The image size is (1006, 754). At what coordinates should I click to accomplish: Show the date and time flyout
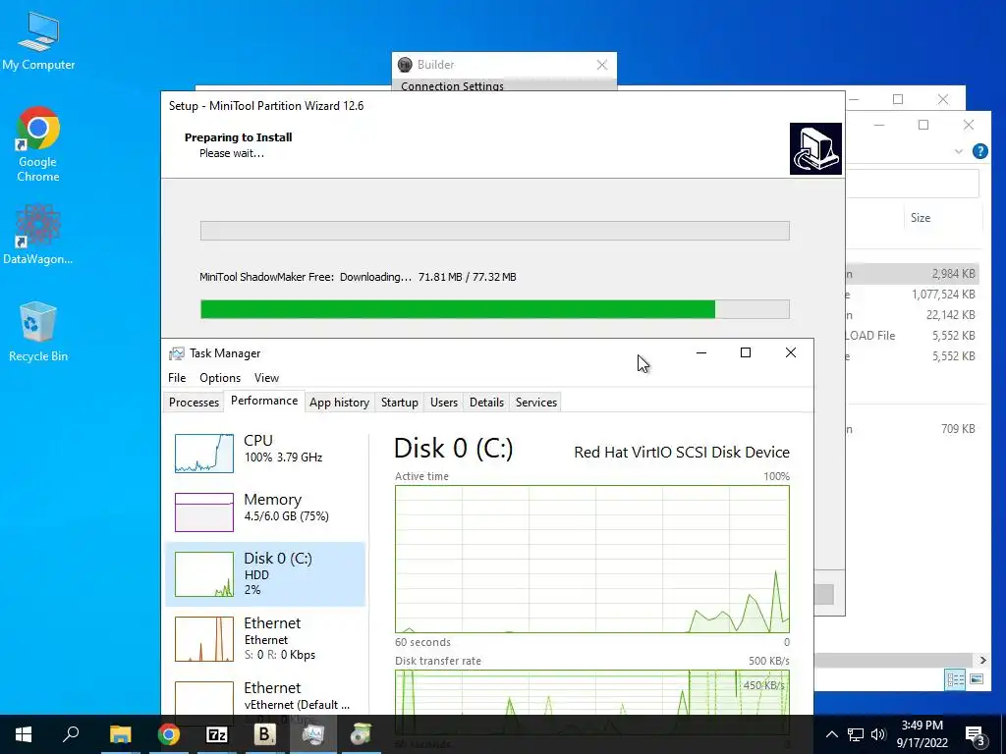click(922, 734)
